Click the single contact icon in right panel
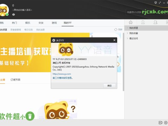 tap(143, 22)
